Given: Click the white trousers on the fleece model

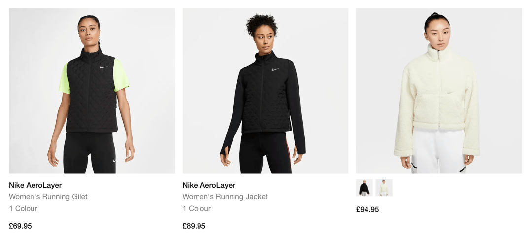Looking at the screenshot, I should (438, 151).
